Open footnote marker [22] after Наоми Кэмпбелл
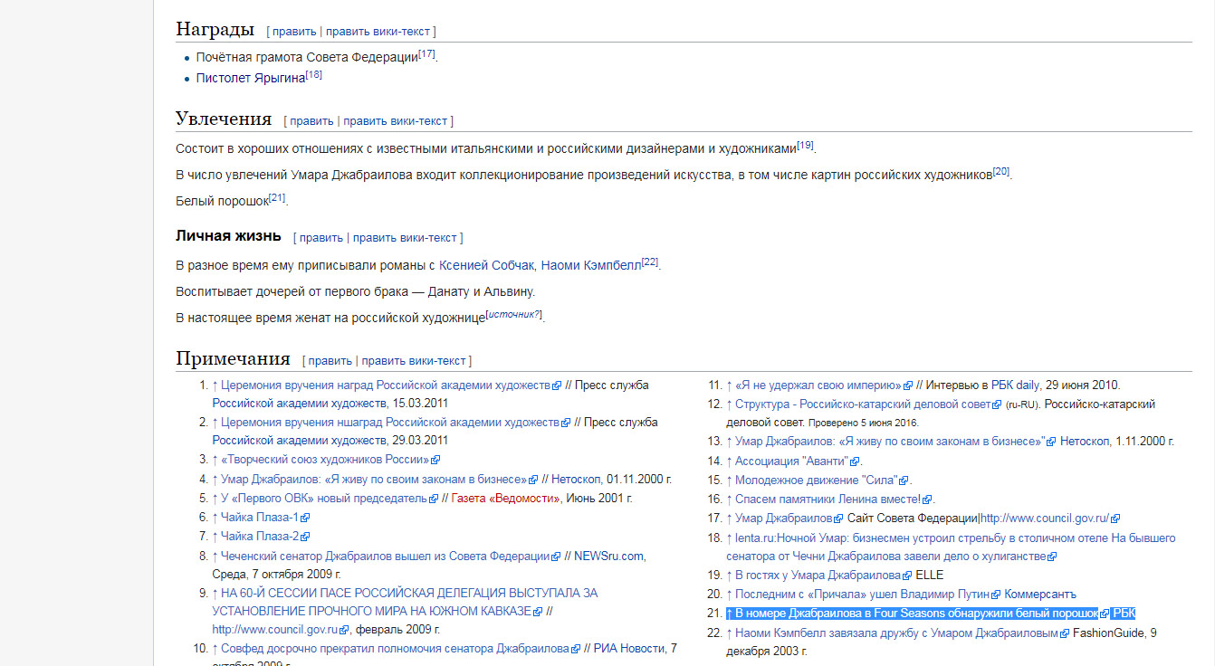This screenshot has width=1215, height=666. pyautogui.click(x=650, y=262)
